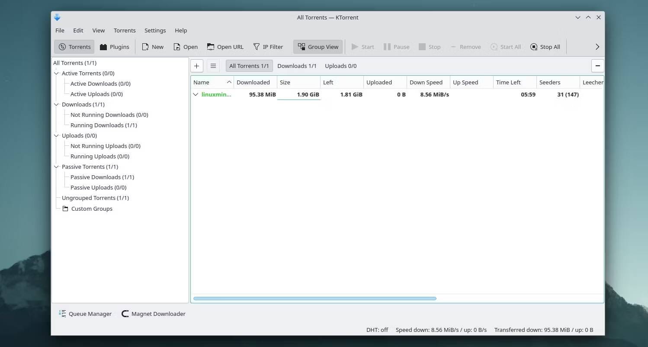This screenshot has height=347, width=648.
Task: Open a torrent file with the Open icon
Action: pyautogui.click(x=185, y=46)
